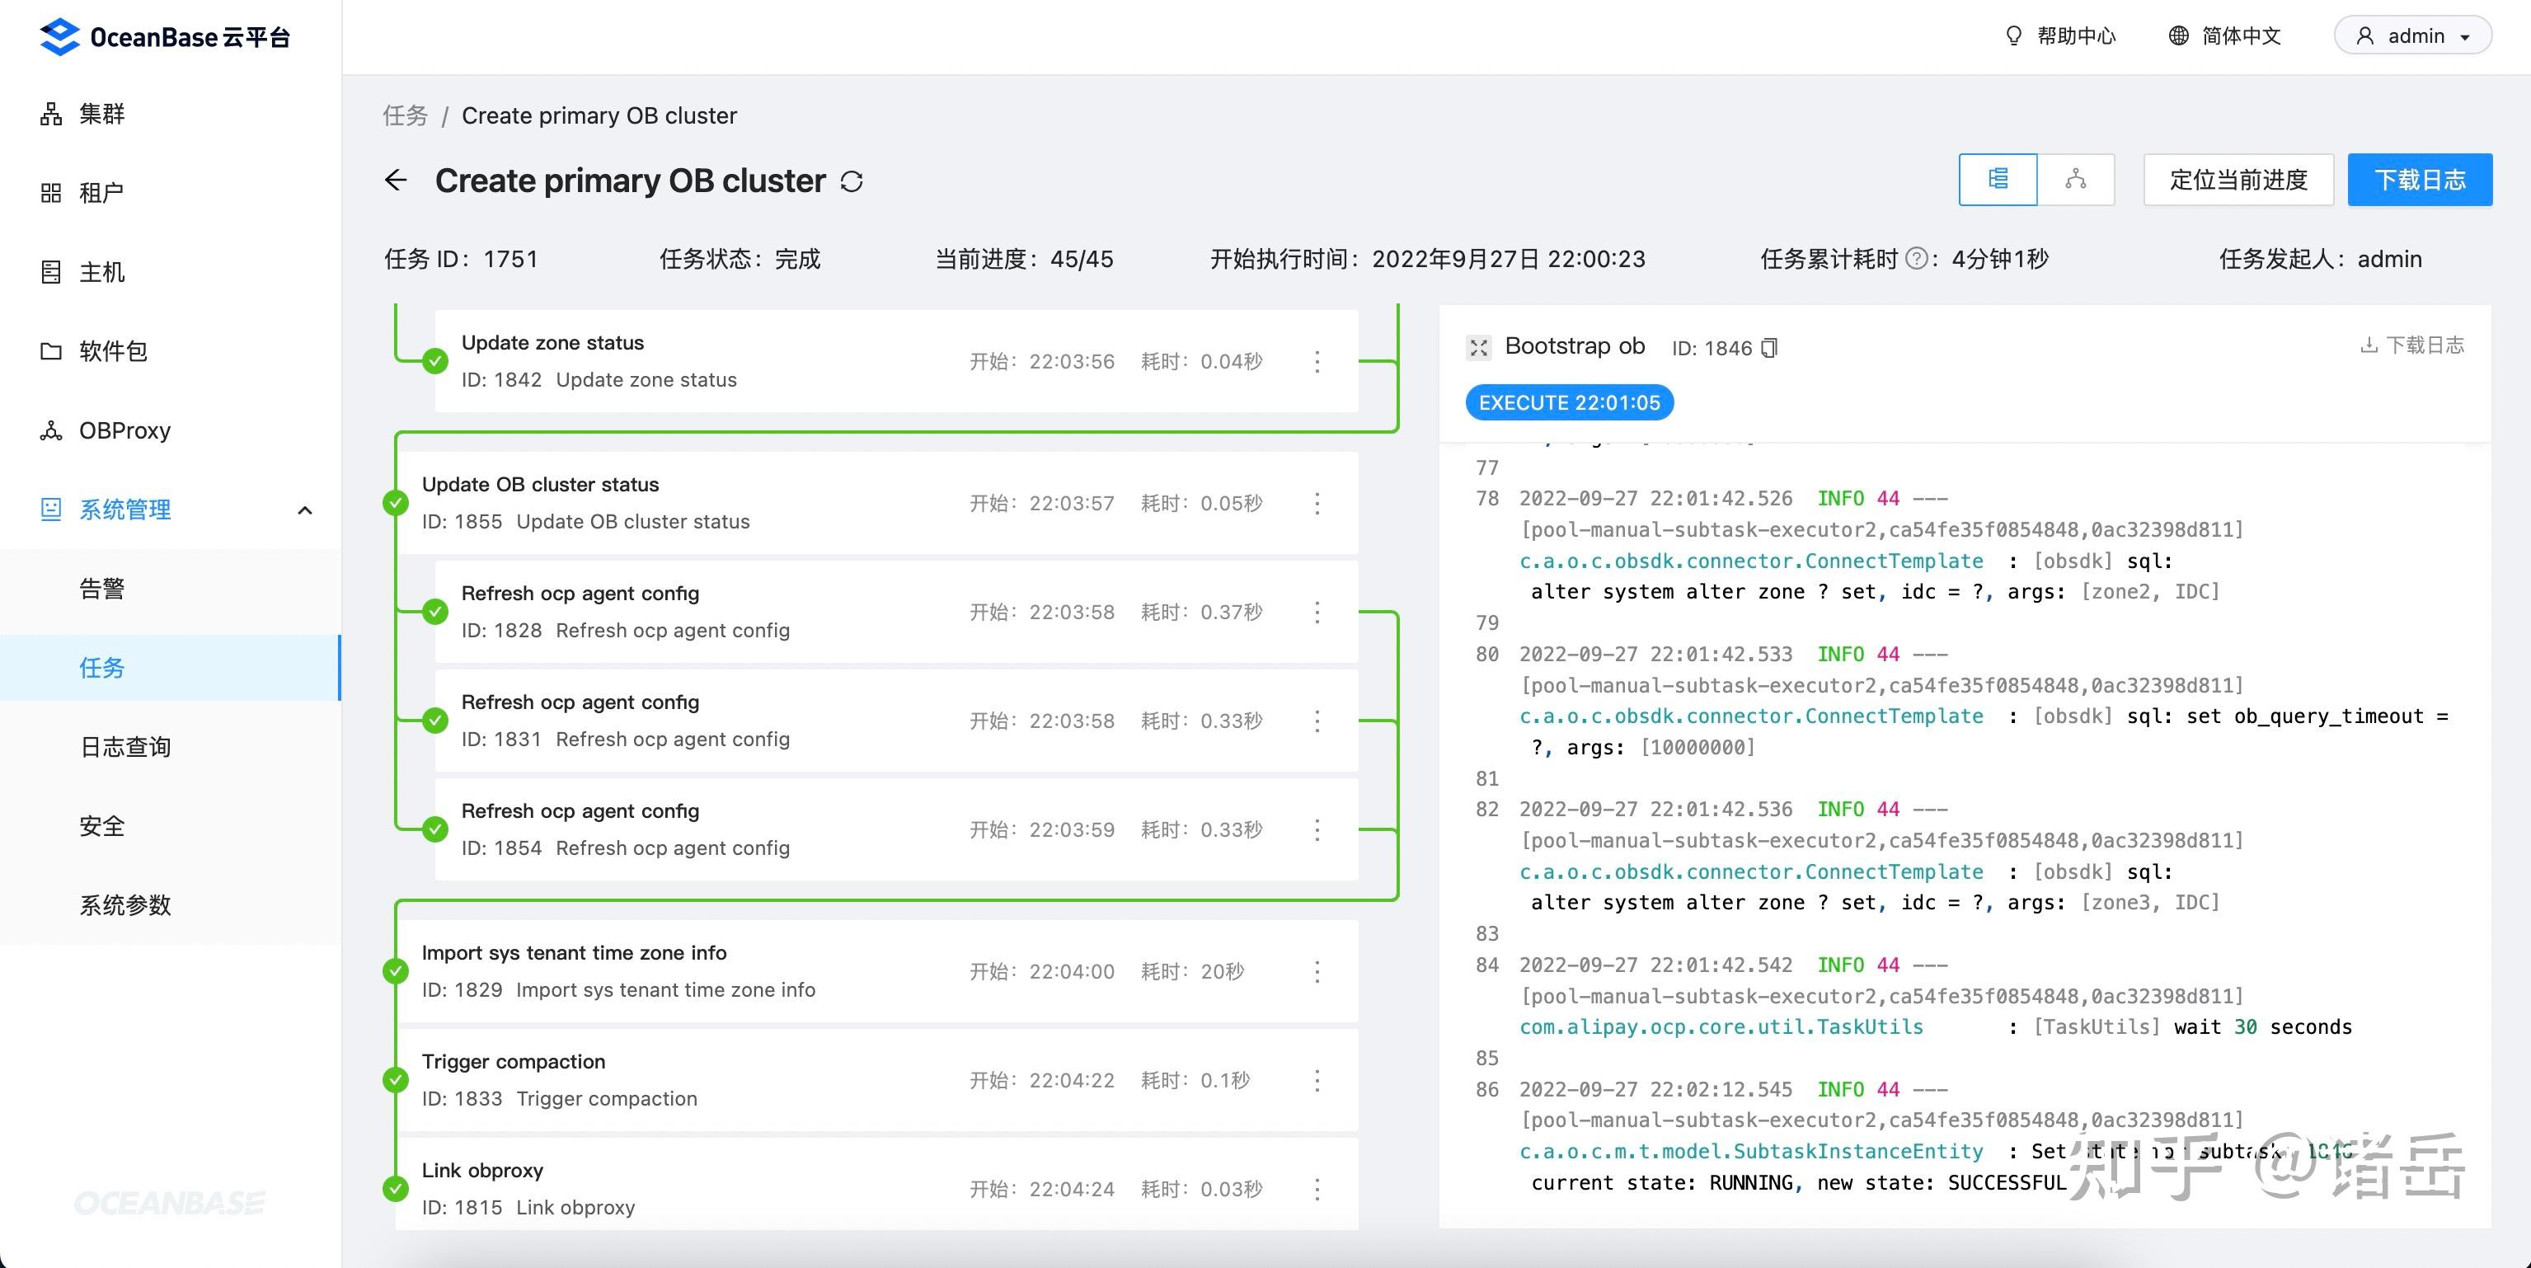Switch to the tree view layout icon
The width and height of the screenshot is (2531, 1268).
click(x=1997, y=180)
